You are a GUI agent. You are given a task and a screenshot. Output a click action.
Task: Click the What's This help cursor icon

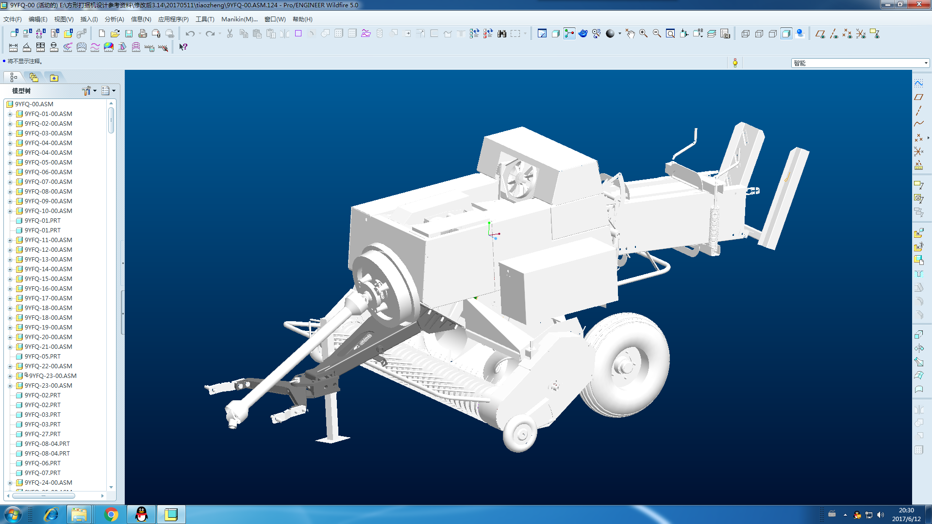point(183,47)
